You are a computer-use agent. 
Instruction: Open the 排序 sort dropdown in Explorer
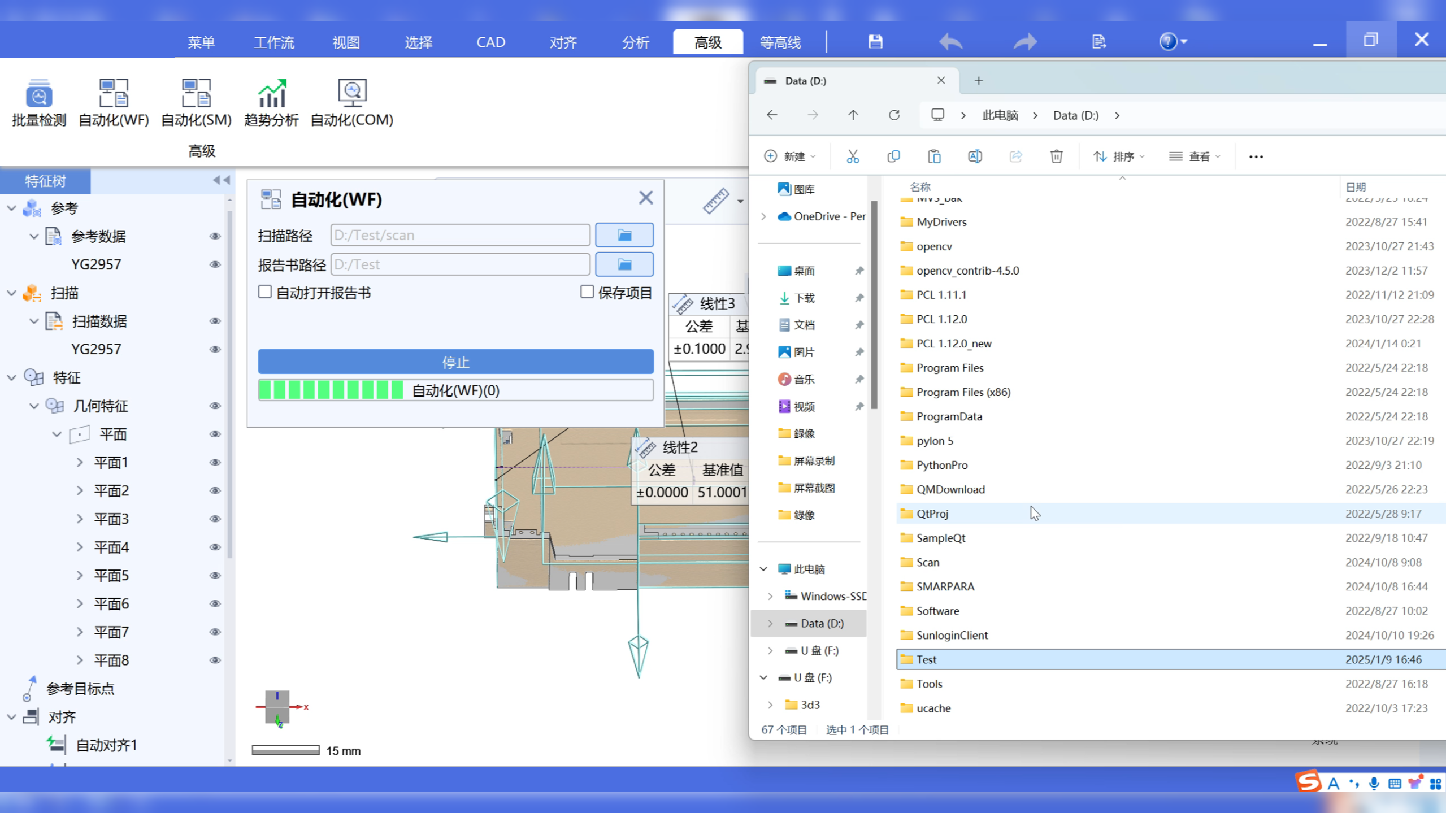pyautogui.click(x=1119, y=156)
